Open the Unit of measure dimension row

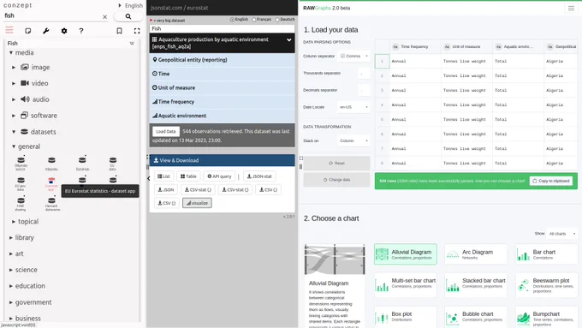coord(223,87)
